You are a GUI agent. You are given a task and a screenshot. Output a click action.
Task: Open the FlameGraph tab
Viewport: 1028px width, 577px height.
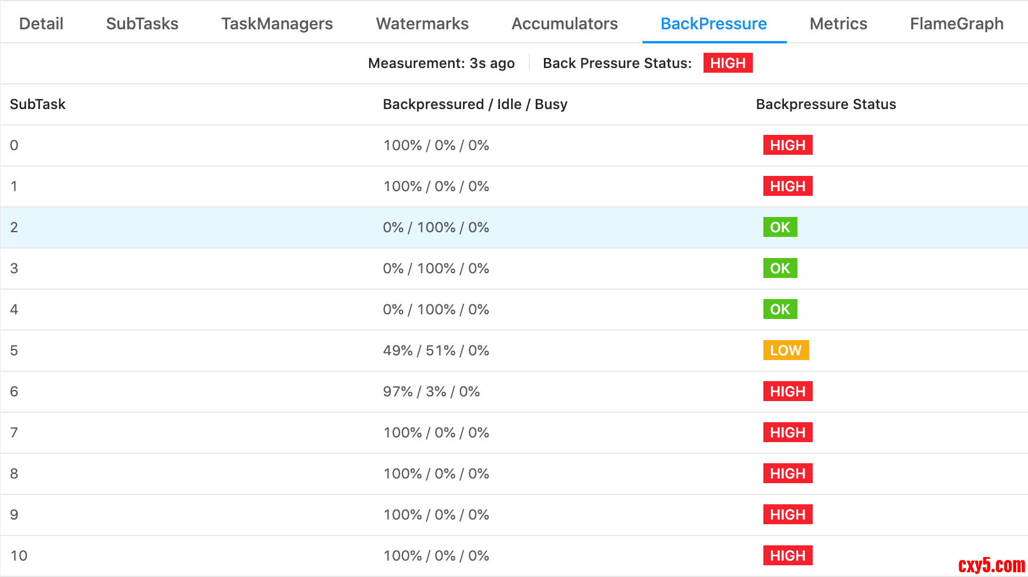[956, 23]
